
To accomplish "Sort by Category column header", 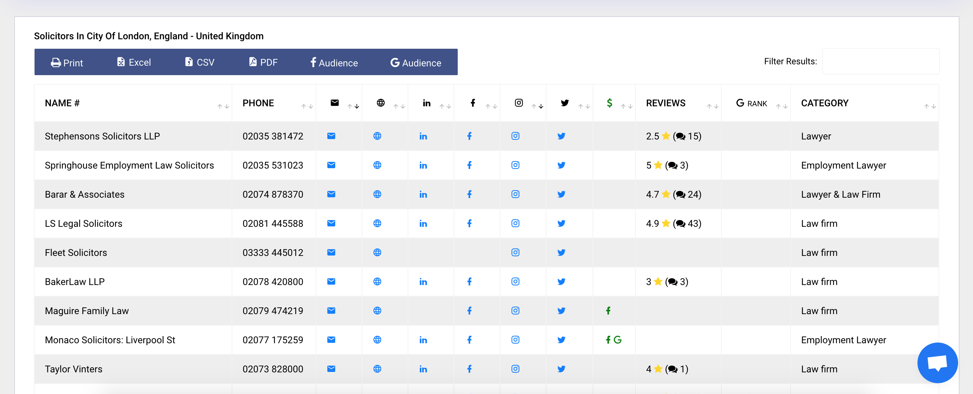I will point(825,103).
